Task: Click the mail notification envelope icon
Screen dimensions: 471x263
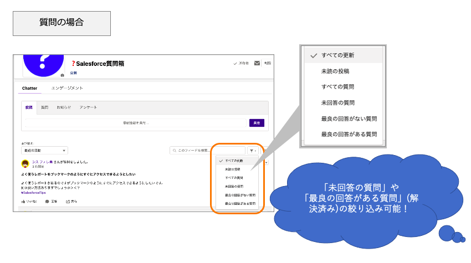Action: [x=257, y=63]
